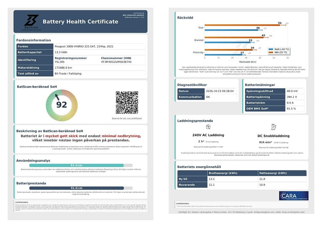The width and height of the screenshot is (322, 228).
Task: Select the Battery Health Certificate title
Action: click(80, 21)
